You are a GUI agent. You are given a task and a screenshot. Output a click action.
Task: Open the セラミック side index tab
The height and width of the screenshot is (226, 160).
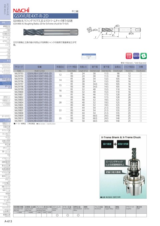(5, 41)
